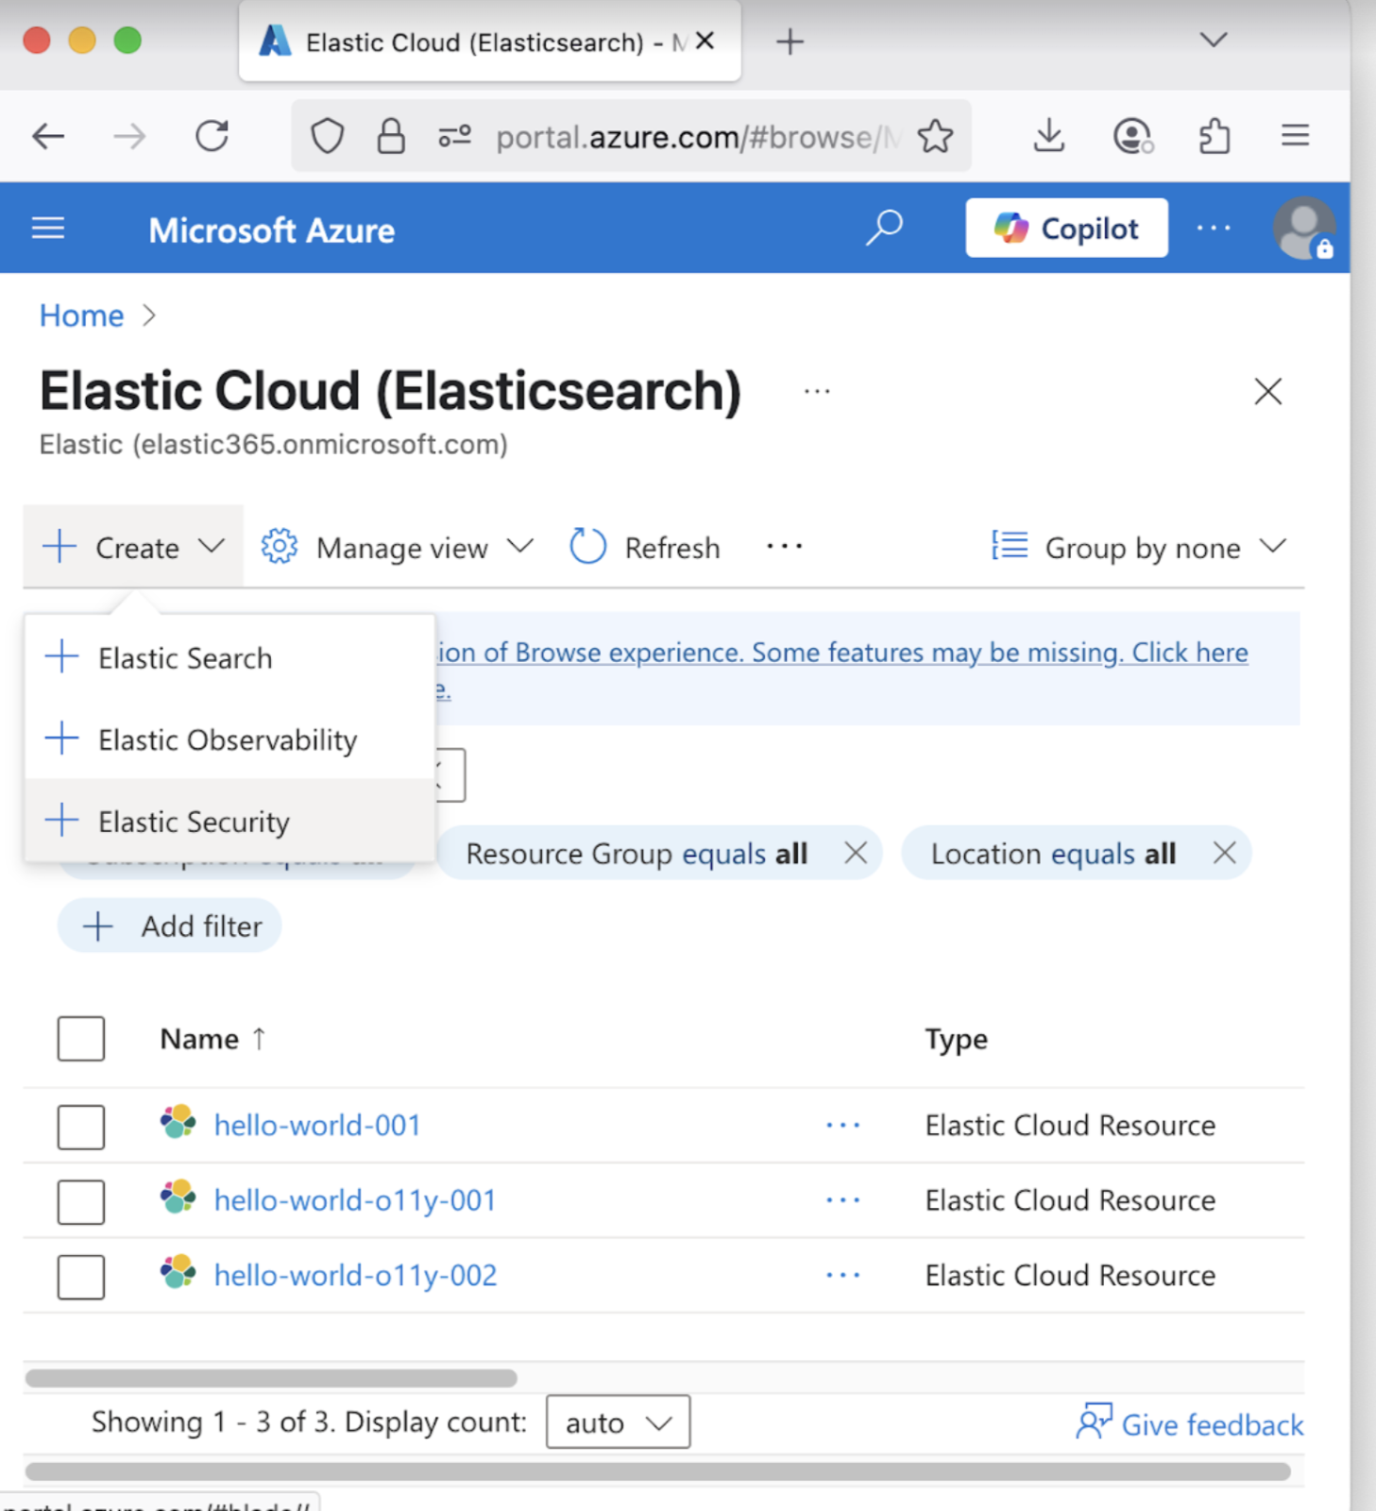The width and height of the screenshot is (1376, 1511).
Task: Open the user account avatar
Action: click(x=1303, y=228)
